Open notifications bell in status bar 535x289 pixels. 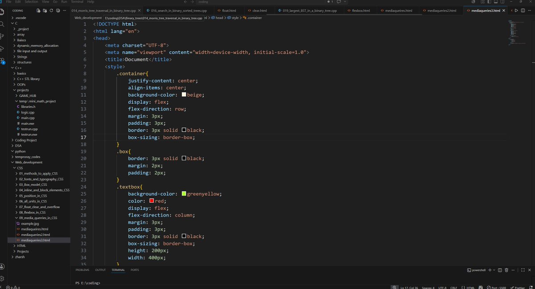(x=531, y=287)
